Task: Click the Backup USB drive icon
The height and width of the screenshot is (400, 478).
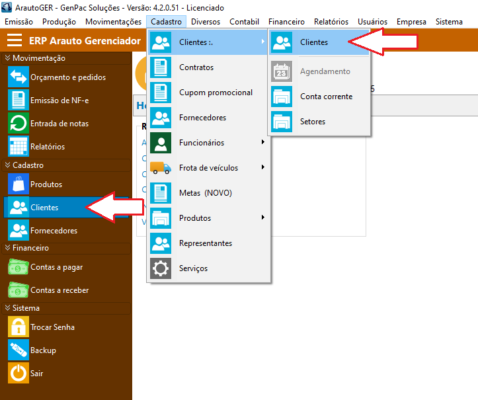Action: click(x=18, y=350)
